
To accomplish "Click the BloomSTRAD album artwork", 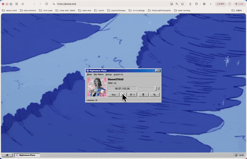I will pos(97,87).
